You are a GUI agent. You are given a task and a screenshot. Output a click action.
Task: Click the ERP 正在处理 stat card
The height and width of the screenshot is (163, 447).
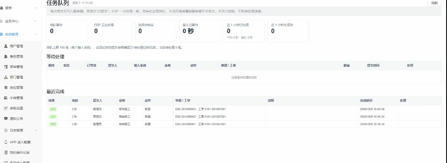(111, 31)
